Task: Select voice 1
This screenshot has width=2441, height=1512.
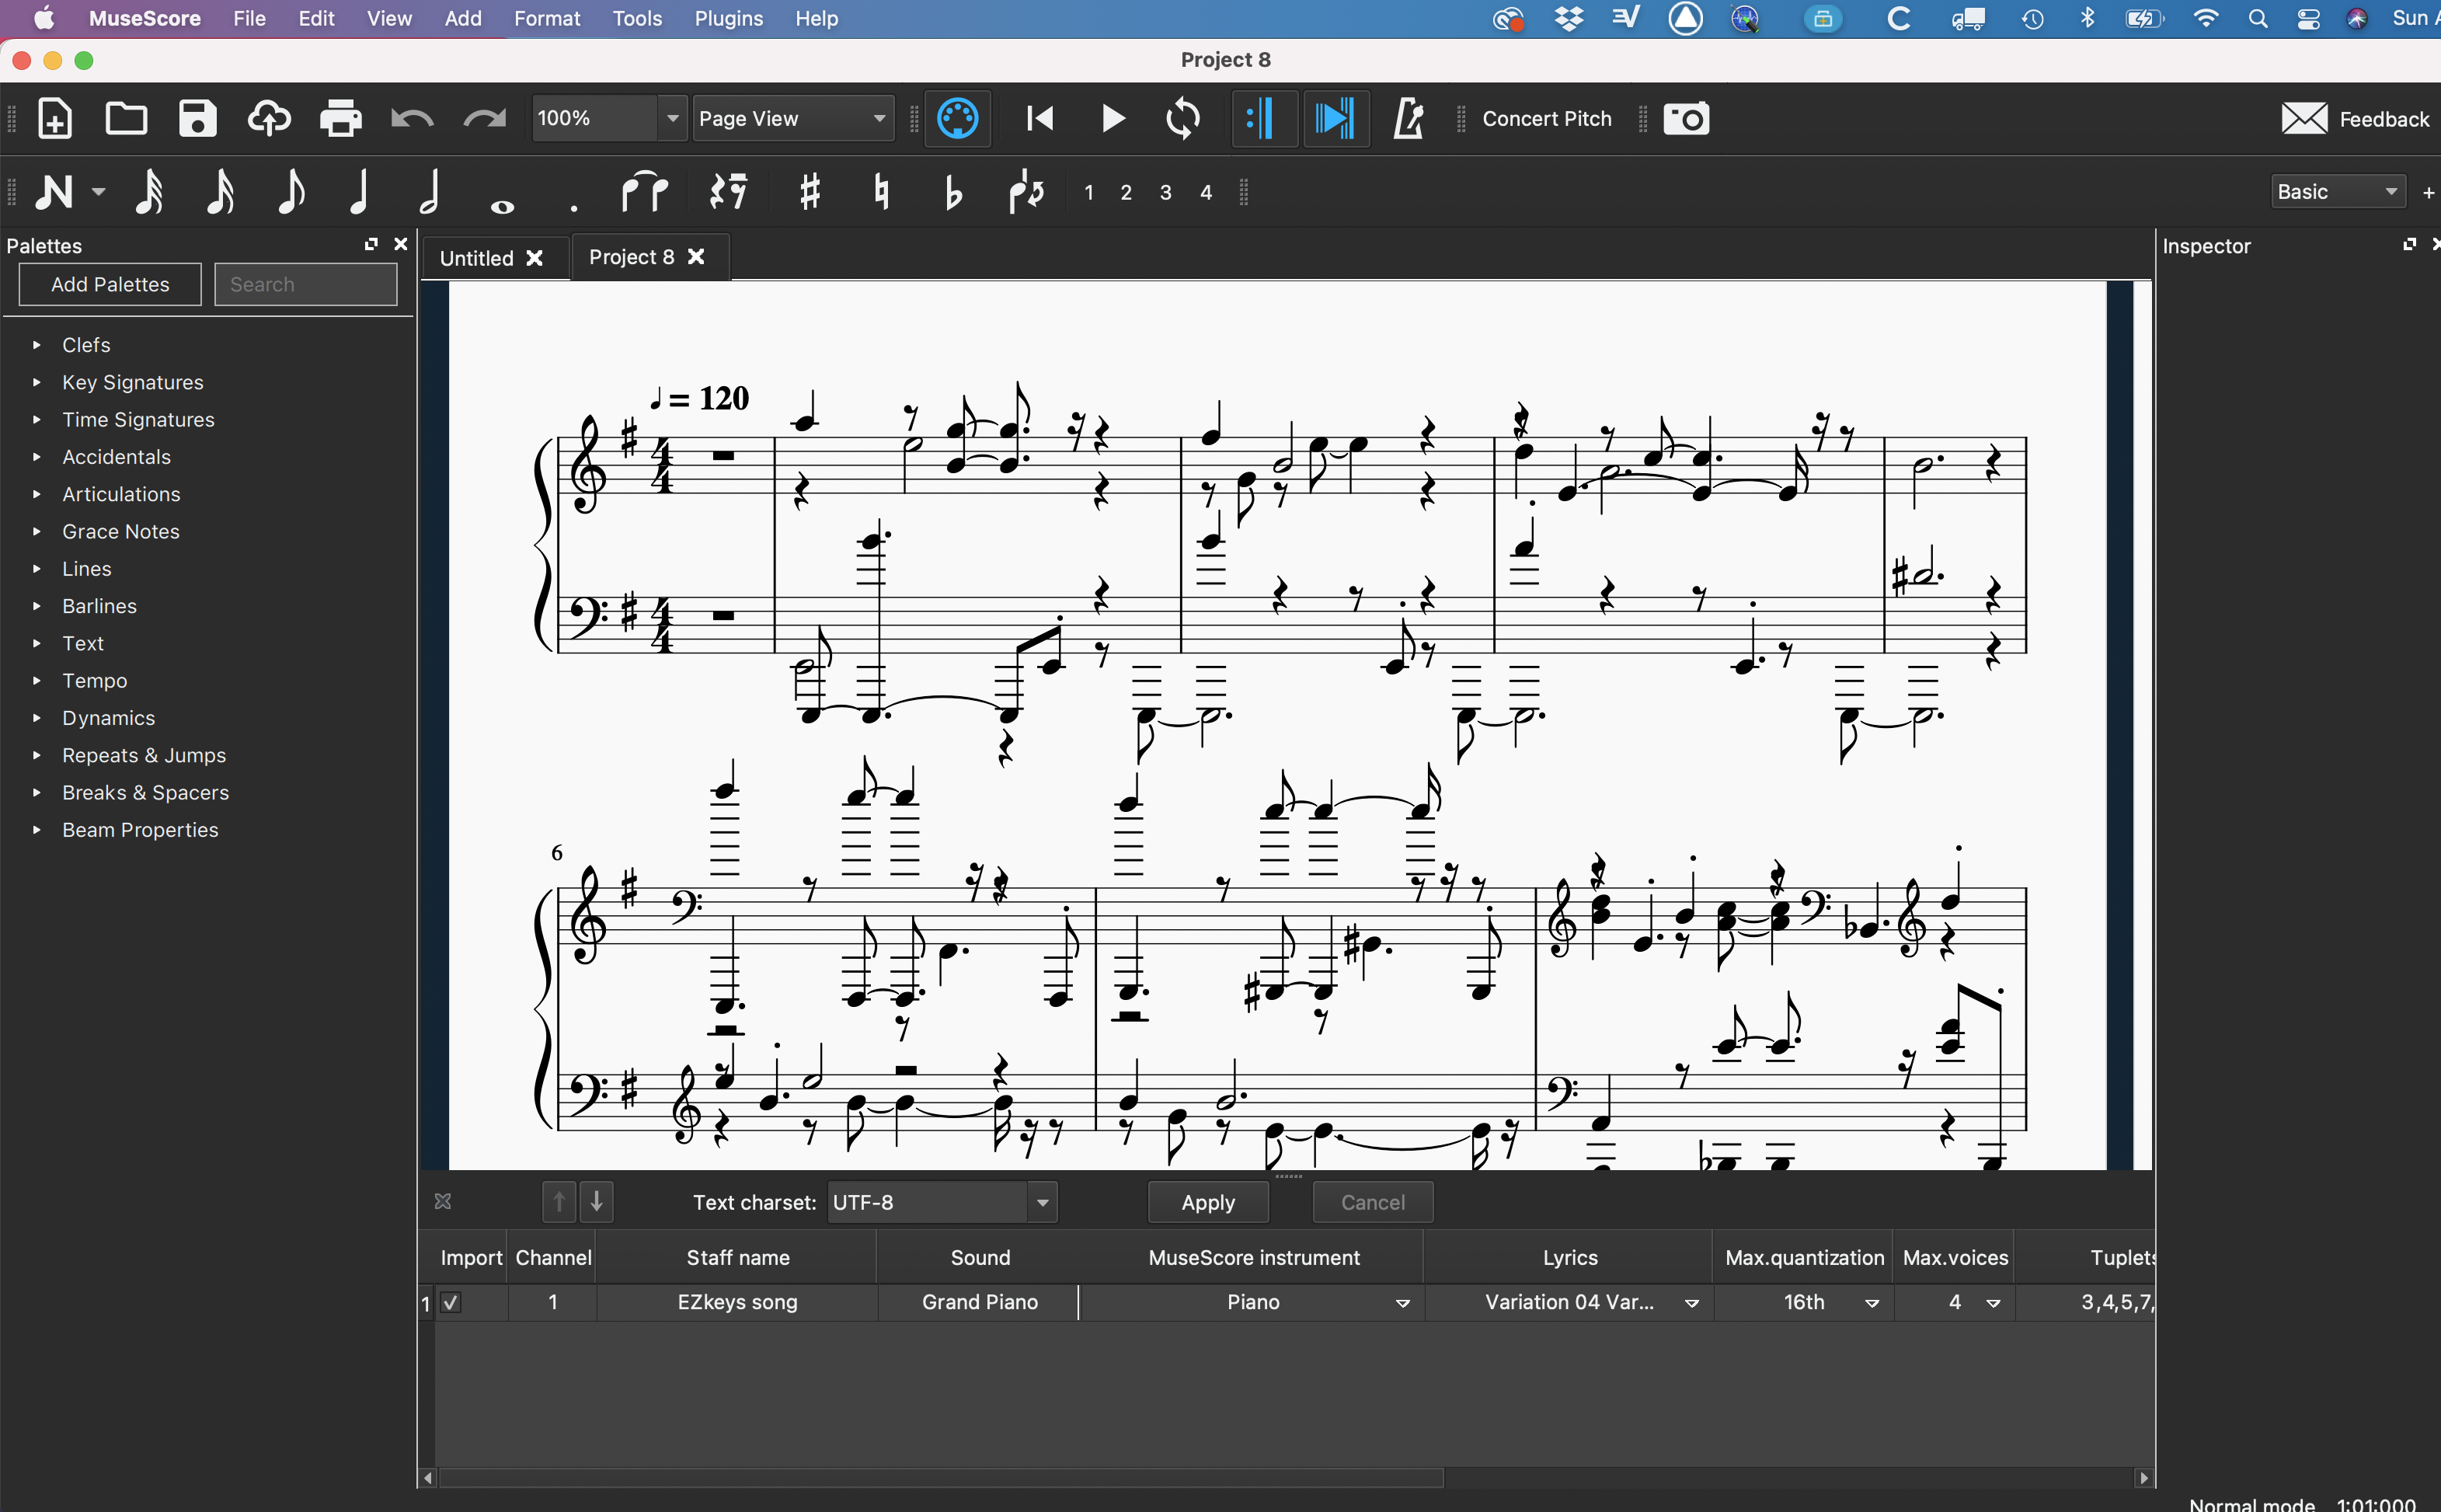Action: 1088,192
